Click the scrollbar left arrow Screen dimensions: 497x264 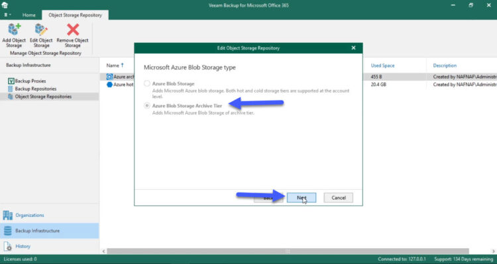[103, 251]
